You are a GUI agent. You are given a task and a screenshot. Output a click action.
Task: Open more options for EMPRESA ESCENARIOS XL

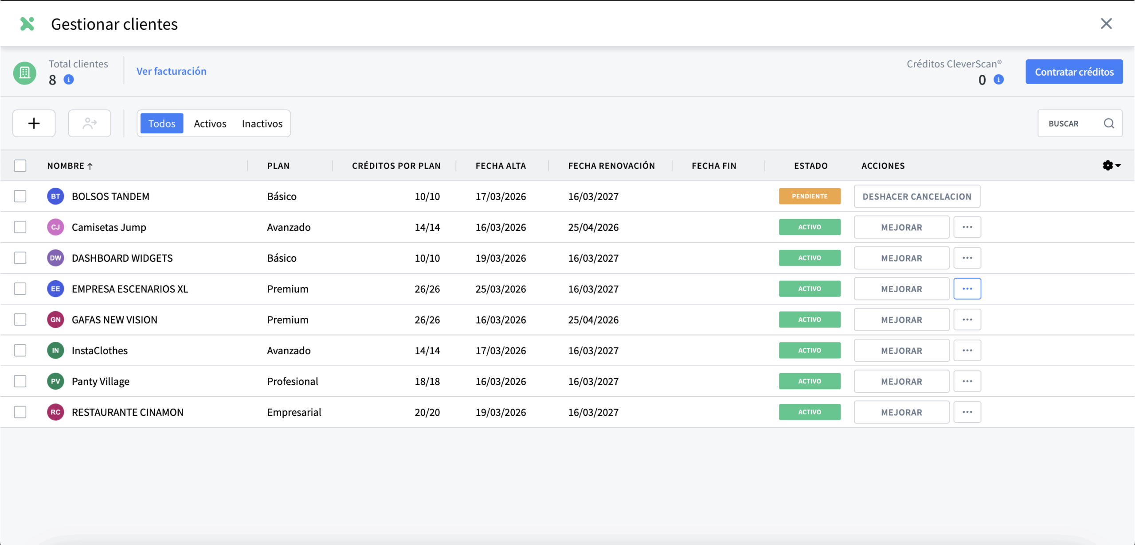click(x=967, y=289)
